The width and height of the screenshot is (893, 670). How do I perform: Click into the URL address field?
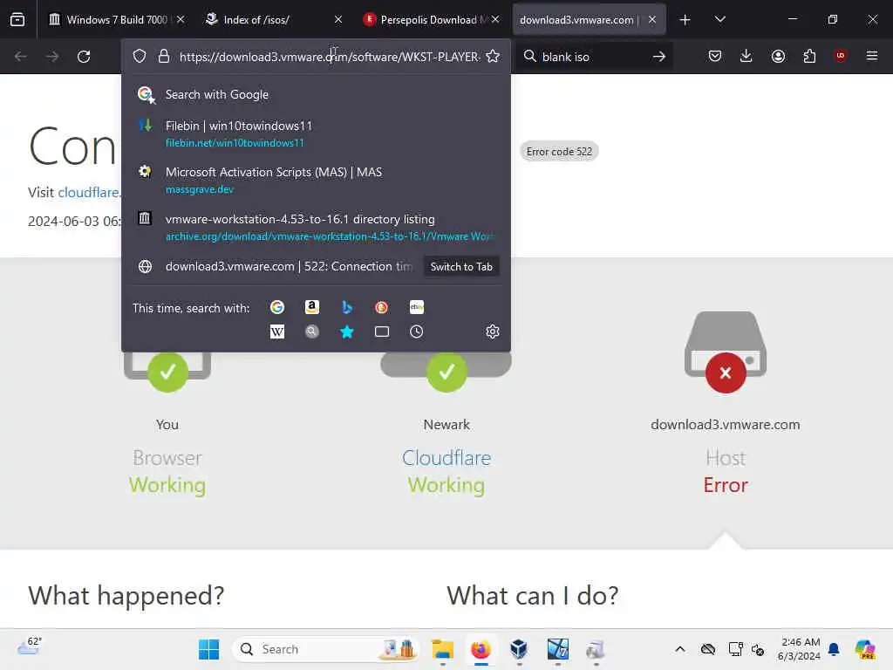329,57
